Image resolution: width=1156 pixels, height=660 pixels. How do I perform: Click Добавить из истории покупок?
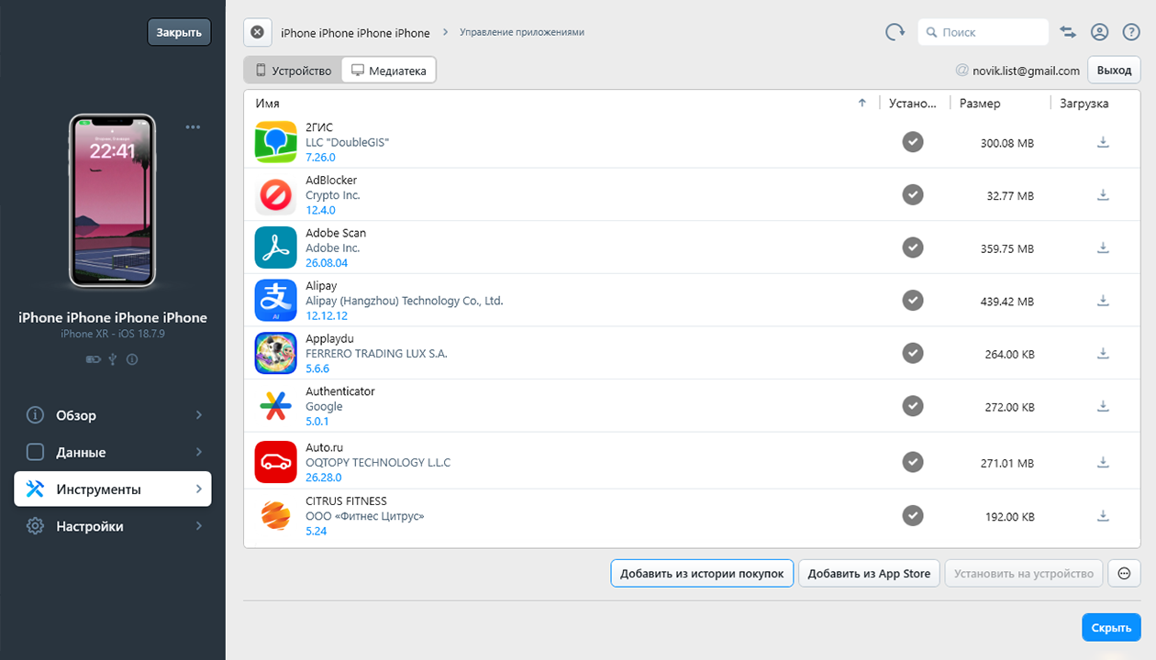pyautogui.click(x=702, y=574)
